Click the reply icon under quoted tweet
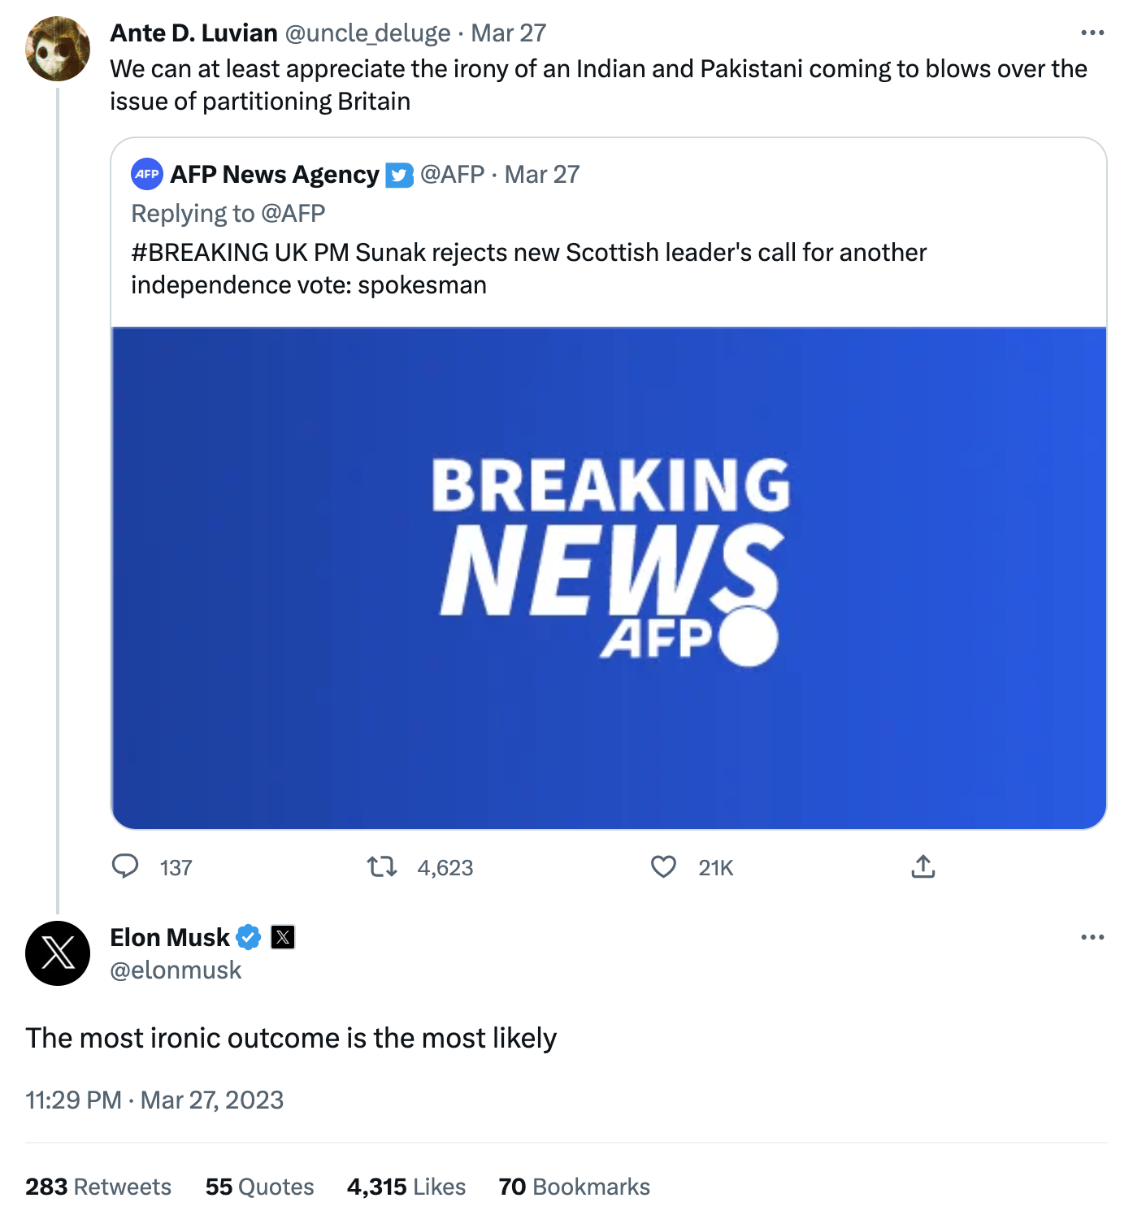Image resolution: width=1133 pixels, height=1224 pixels. click(125, 866)
